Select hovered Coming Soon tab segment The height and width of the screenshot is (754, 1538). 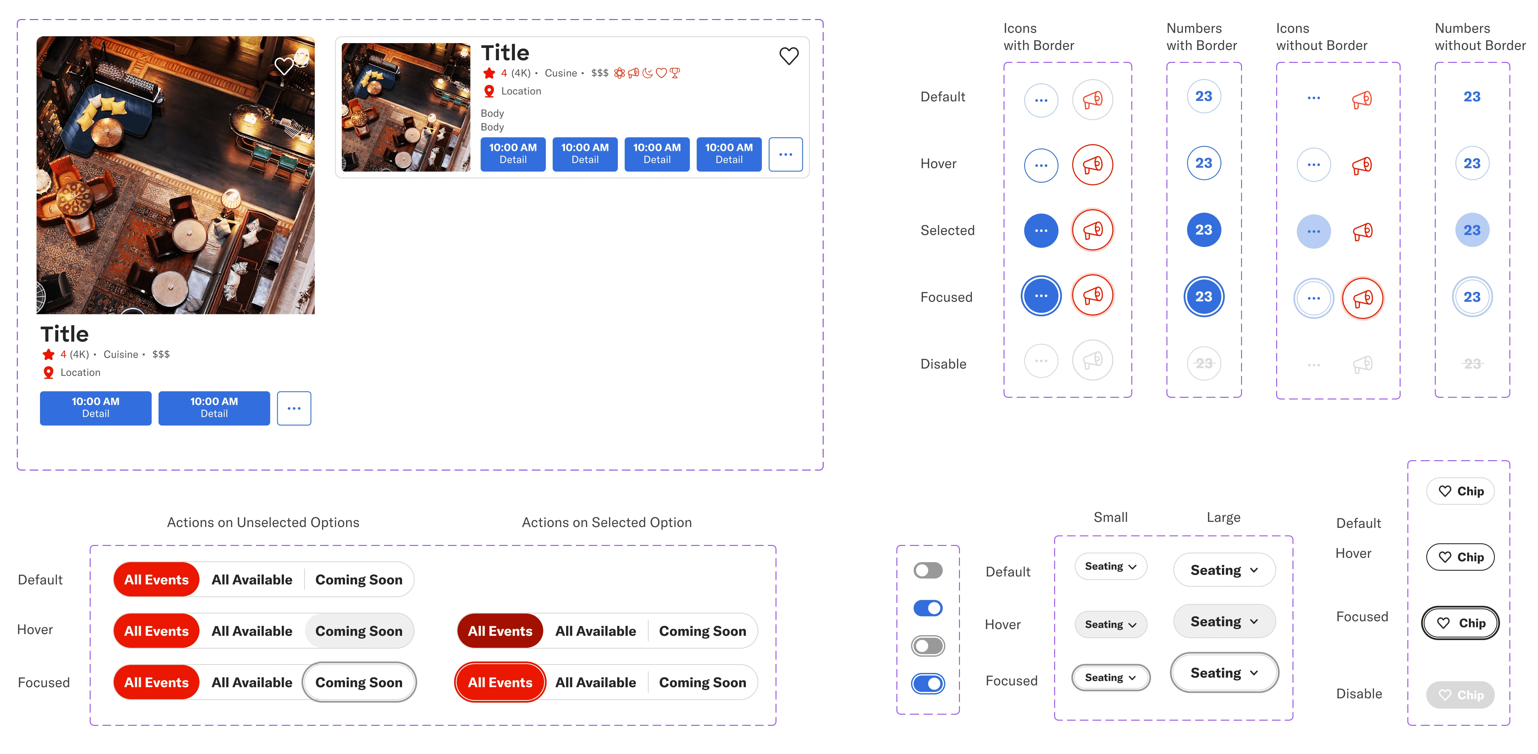pyautogui.click(x=359, y=631)
